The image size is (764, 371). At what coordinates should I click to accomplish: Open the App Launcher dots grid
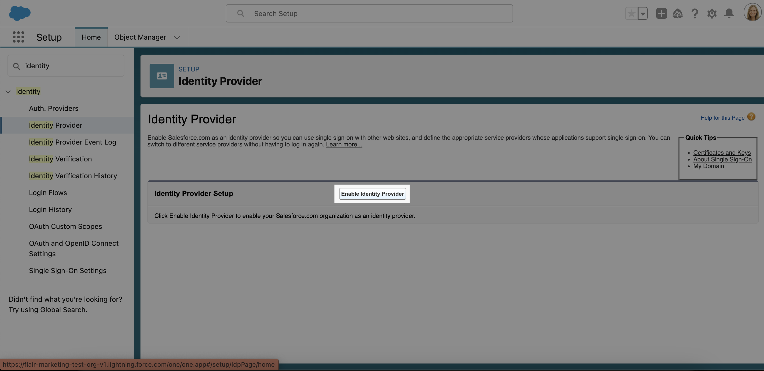pyautogui.click(x=18, y=37)
